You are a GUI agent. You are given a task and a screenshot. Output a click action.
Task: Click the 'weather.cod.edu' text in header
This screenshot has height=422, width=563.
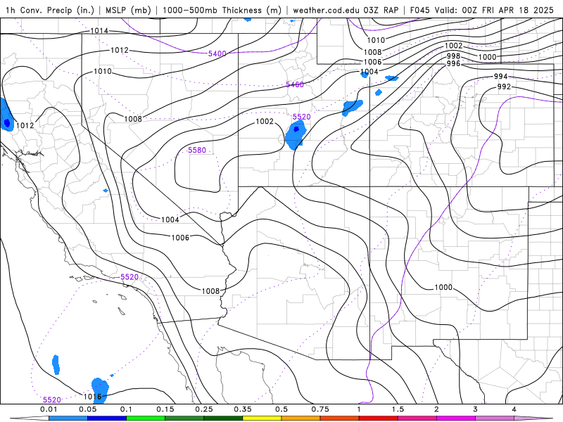click(326, 10)
